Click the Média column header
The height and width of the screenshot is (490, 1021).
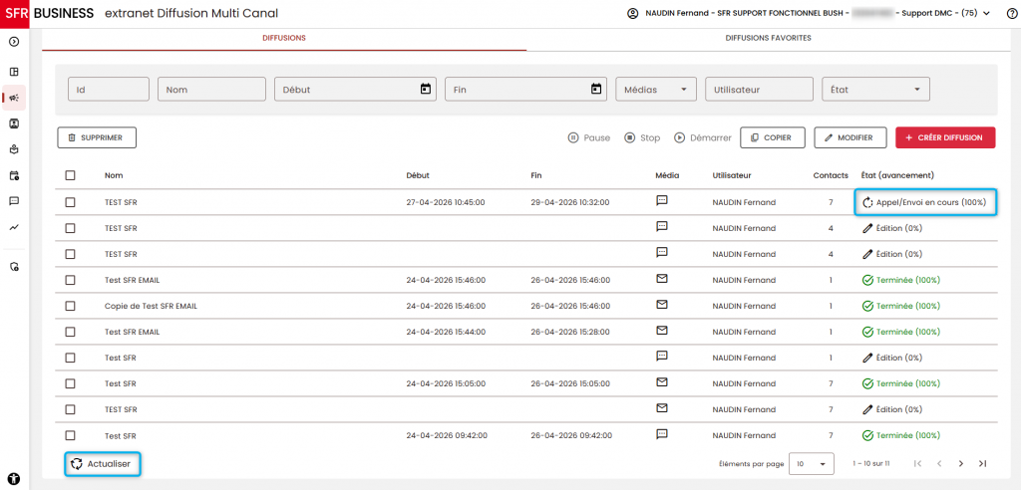pos(667,175)
